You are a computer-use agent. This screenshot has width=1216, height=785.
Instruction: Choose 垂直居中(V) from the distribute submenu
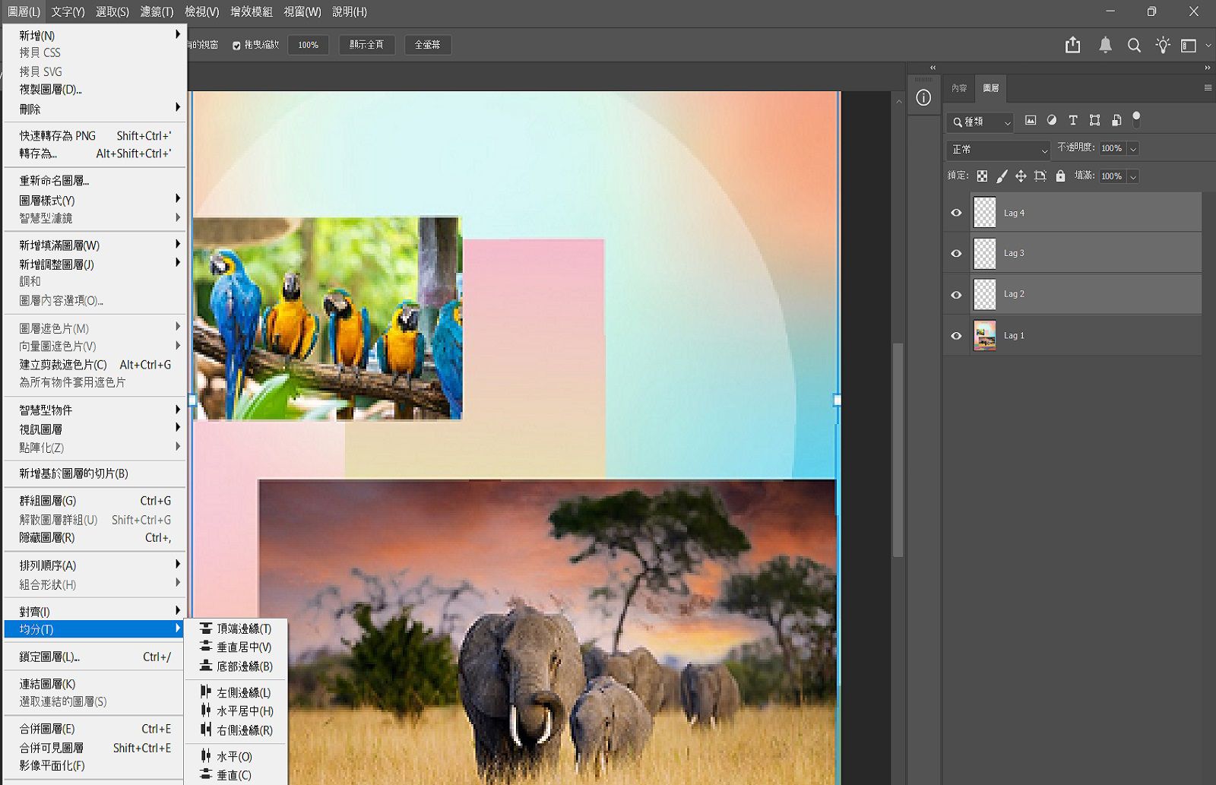coord(243,647)
